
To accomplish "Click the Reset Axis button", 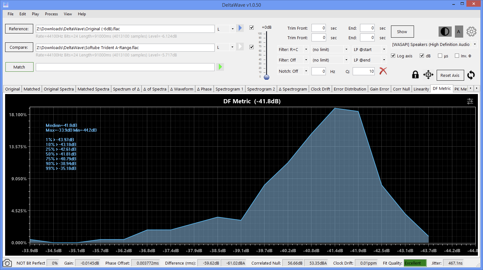I will [450, 75].
